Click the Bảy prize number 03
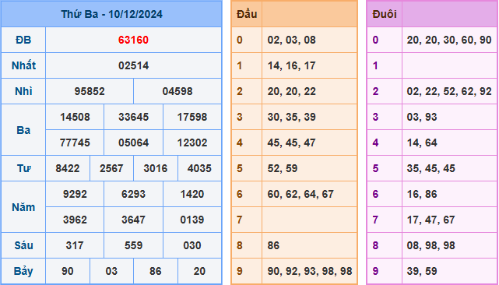 [111, 271]
